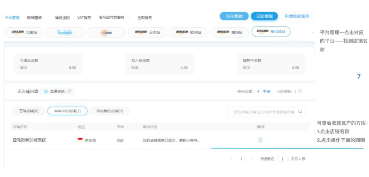This screenshot has height=177, width=369.
Task: Click the 店铺名称 column header
Action: [20, 127]
